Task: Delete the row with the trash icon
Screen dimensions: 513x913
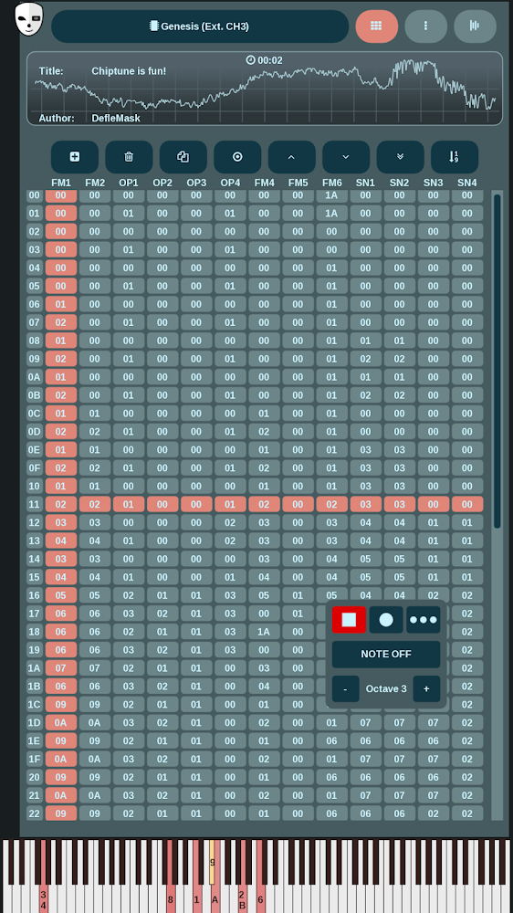Action: click(129, 157)
